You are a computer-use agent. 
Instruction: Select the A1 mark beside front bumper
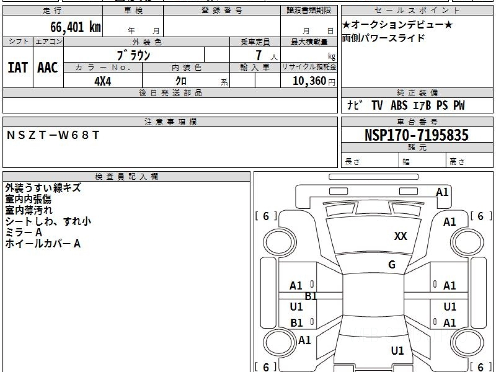442,192
